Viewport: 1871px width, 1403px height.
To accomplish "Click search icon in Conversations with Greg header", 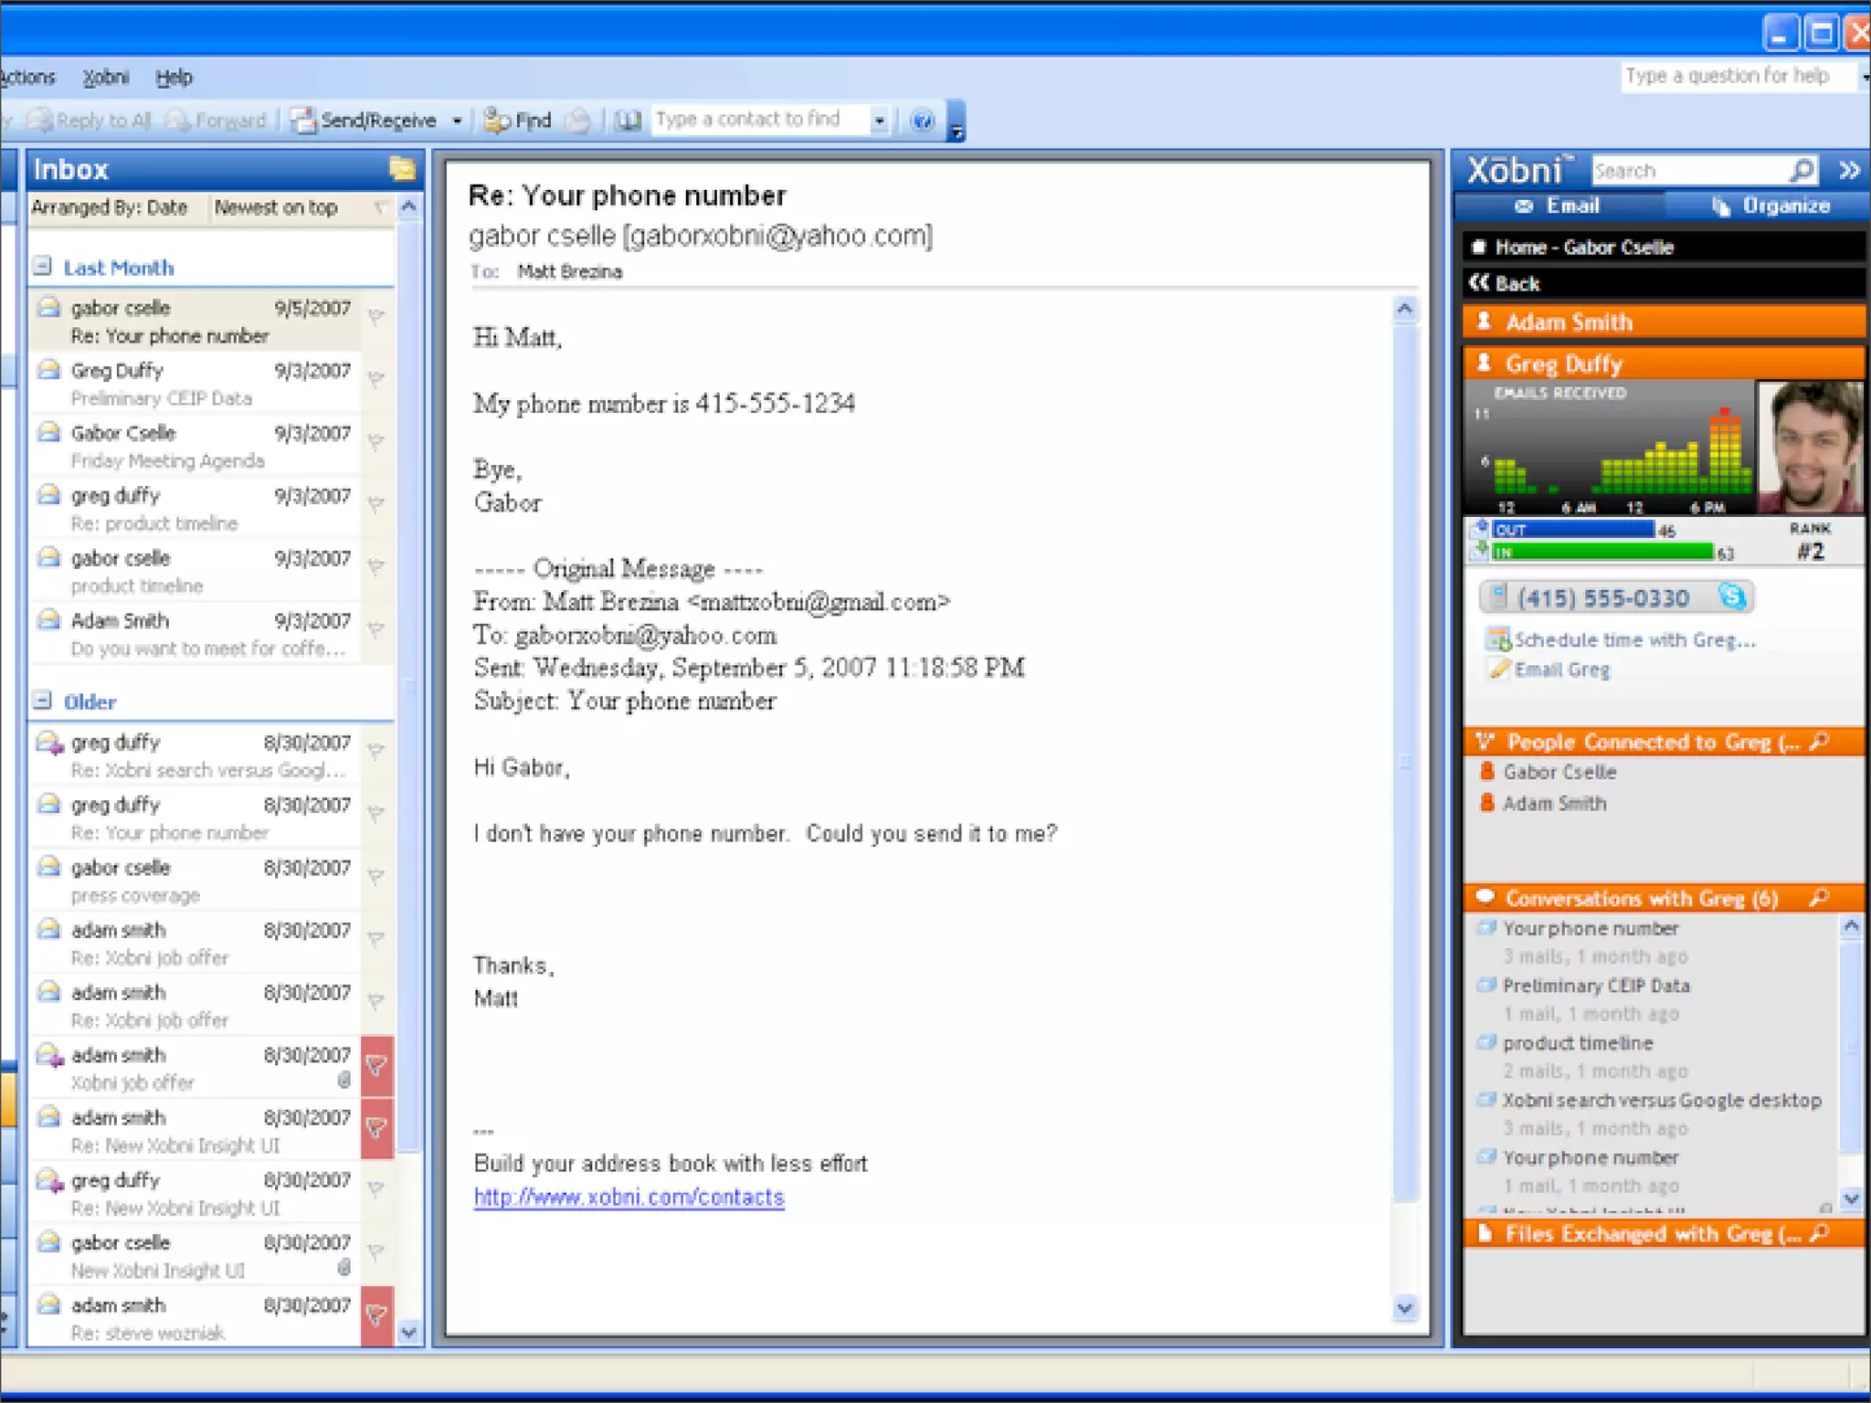I will pyautogui.click(x=1819, y=897).
